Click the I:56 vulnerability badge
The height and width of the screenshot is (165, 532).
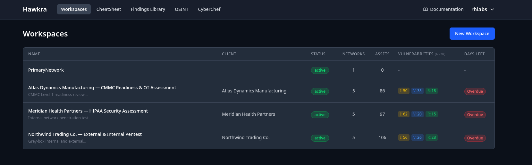pyautogui.click(x=404, y=137)
